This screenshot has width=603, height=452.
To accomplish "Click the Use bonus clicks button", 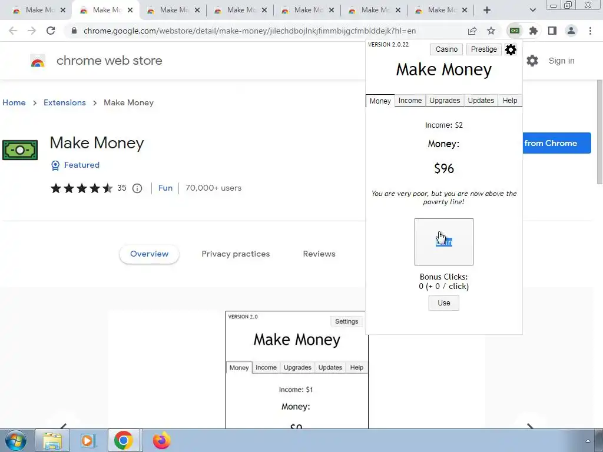I will 444,303.
